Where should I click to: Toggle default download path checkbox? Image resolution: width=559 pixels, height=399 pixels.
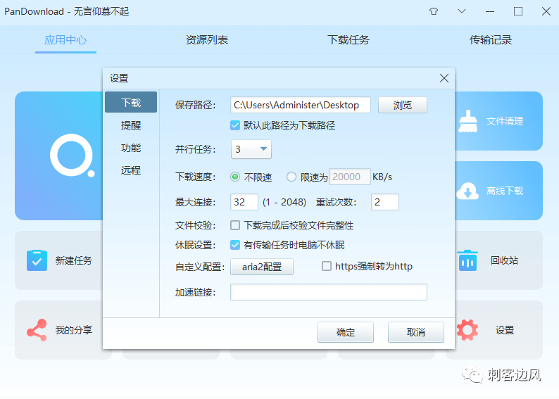click(x=235, y=125)
